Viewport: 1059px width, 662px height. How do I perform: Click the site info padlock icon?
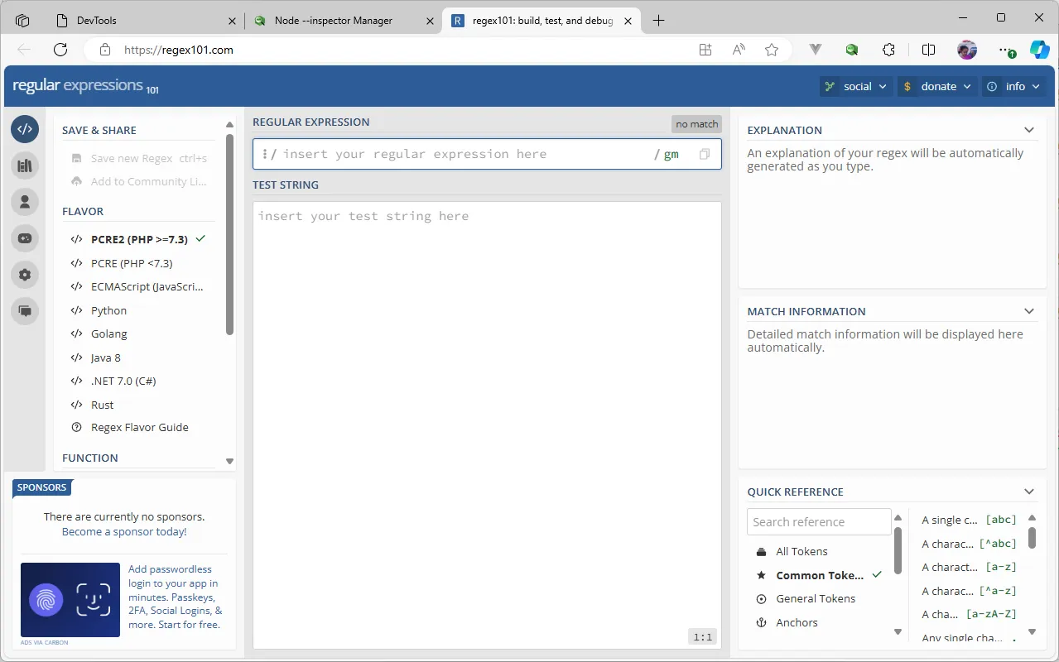[104, 50]
